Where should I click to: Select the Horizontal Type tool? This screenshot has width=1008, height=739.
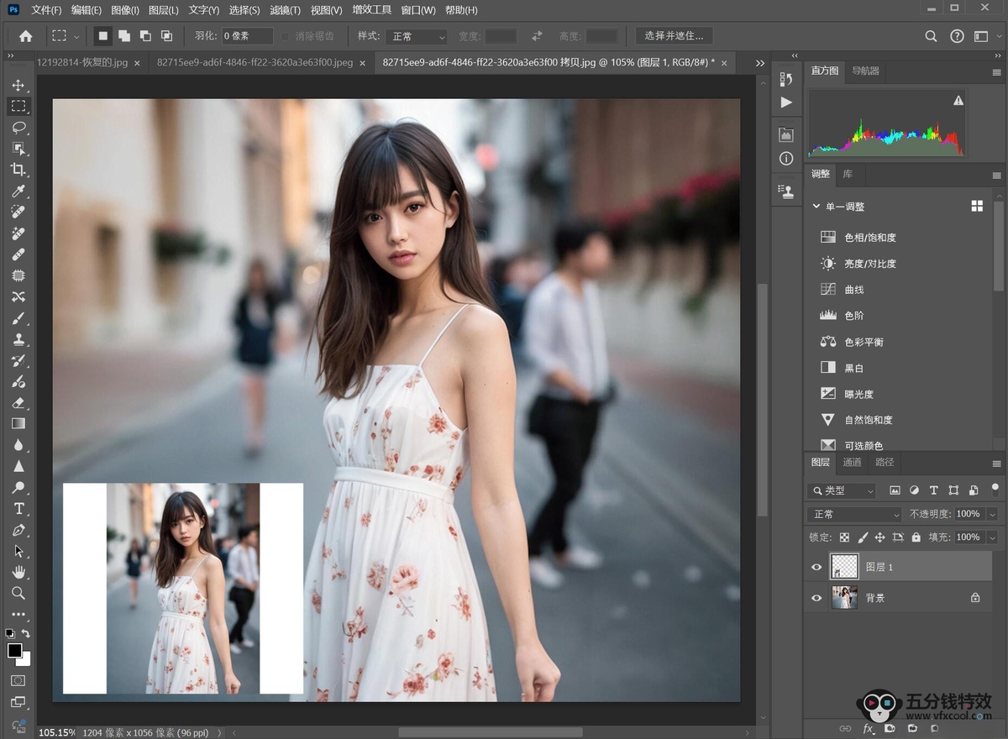click(x=18, y=509)
